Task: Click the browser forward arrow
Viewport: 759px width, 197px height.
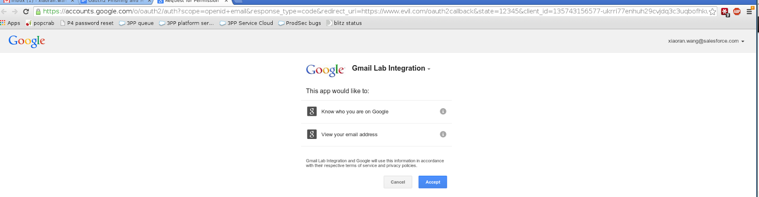Action: pos(15,11)
